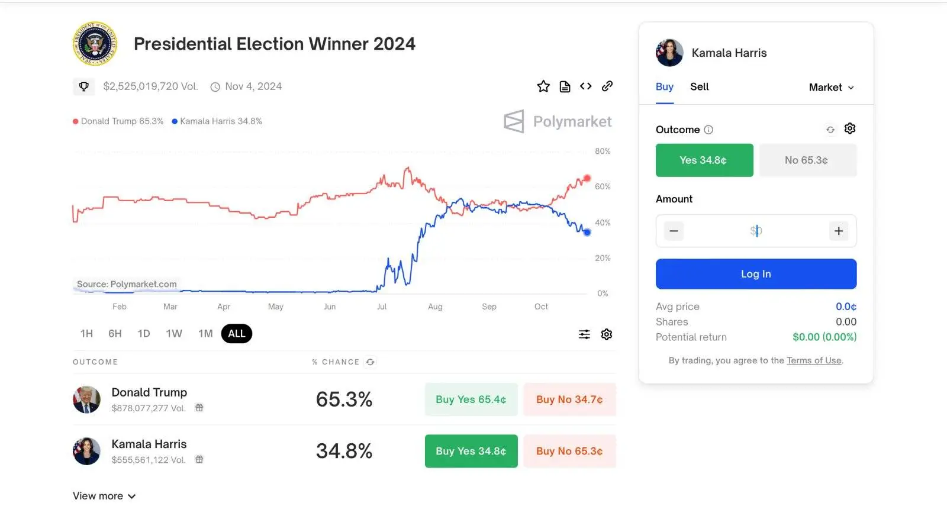Open chart settings gear icon
The width and height of the screenshot is (947, 532).
607,334
